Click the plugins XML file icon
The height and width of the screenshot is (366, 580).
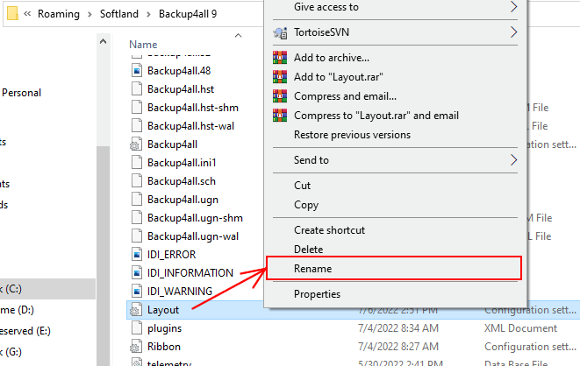pos(137,328)
